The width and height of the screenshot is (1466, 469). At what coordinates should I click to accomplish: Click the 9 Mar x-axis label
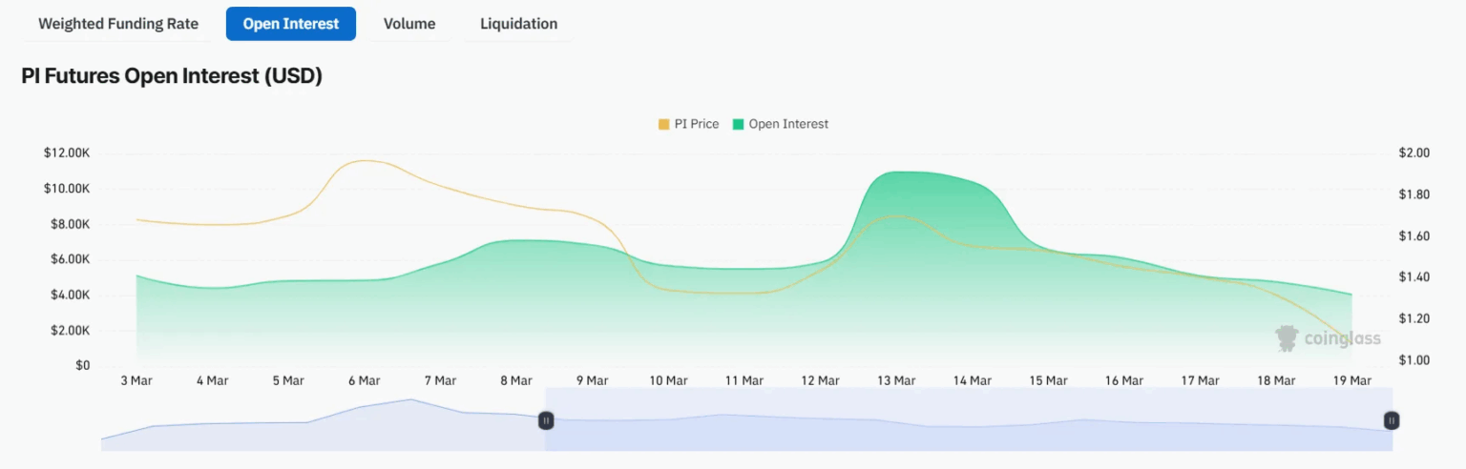592,380
